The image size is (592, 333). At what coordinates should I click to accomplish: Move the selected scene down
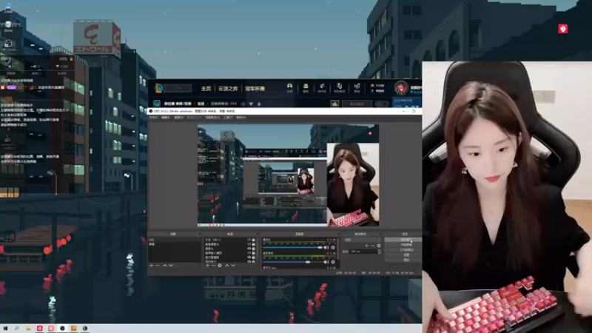(171, 266)
